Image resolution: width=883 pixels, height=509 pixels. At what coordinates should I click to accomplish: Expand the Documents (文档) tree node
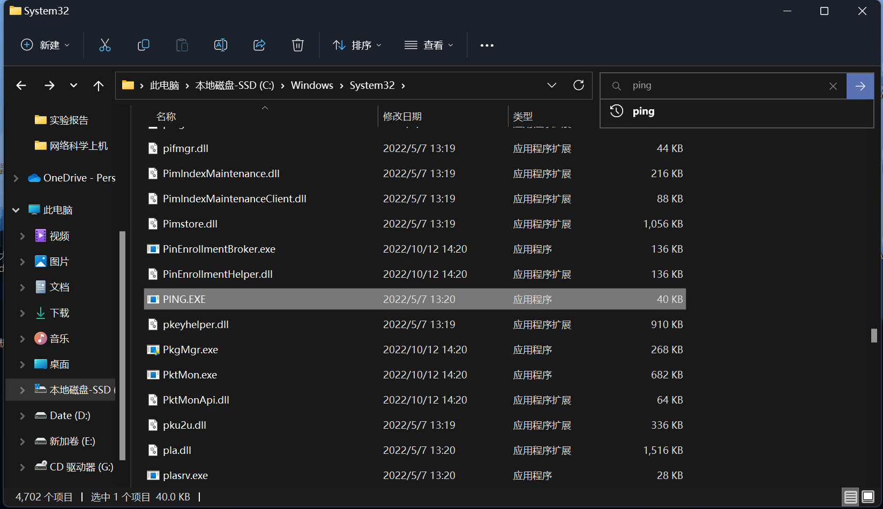[x=23, y=287]
